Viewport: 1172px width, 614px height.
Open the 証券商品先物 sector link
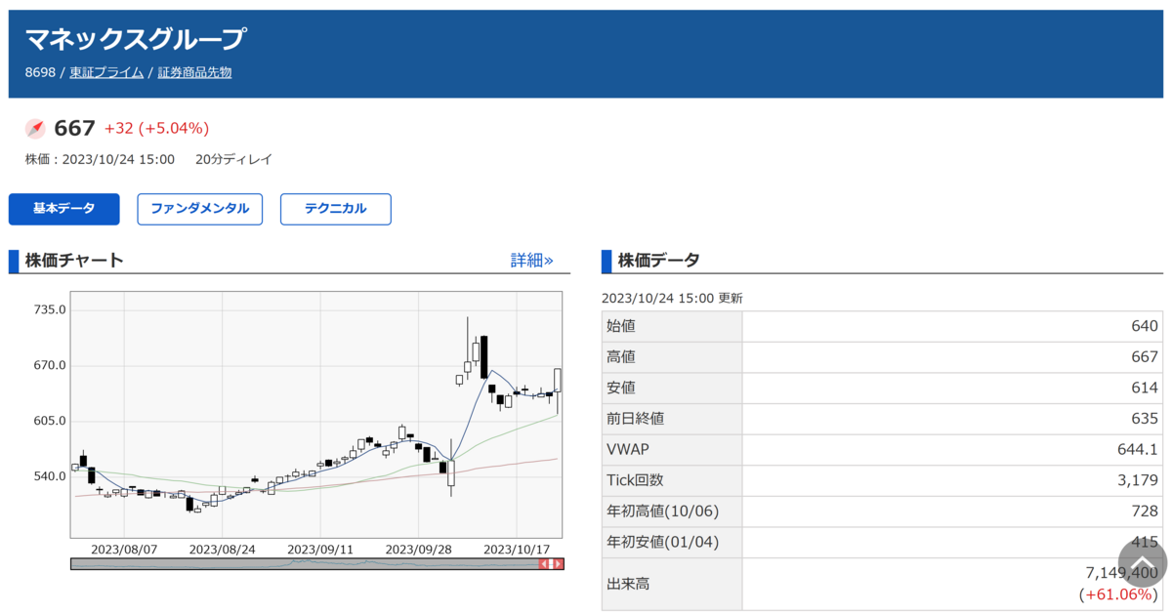click(194, 72)
